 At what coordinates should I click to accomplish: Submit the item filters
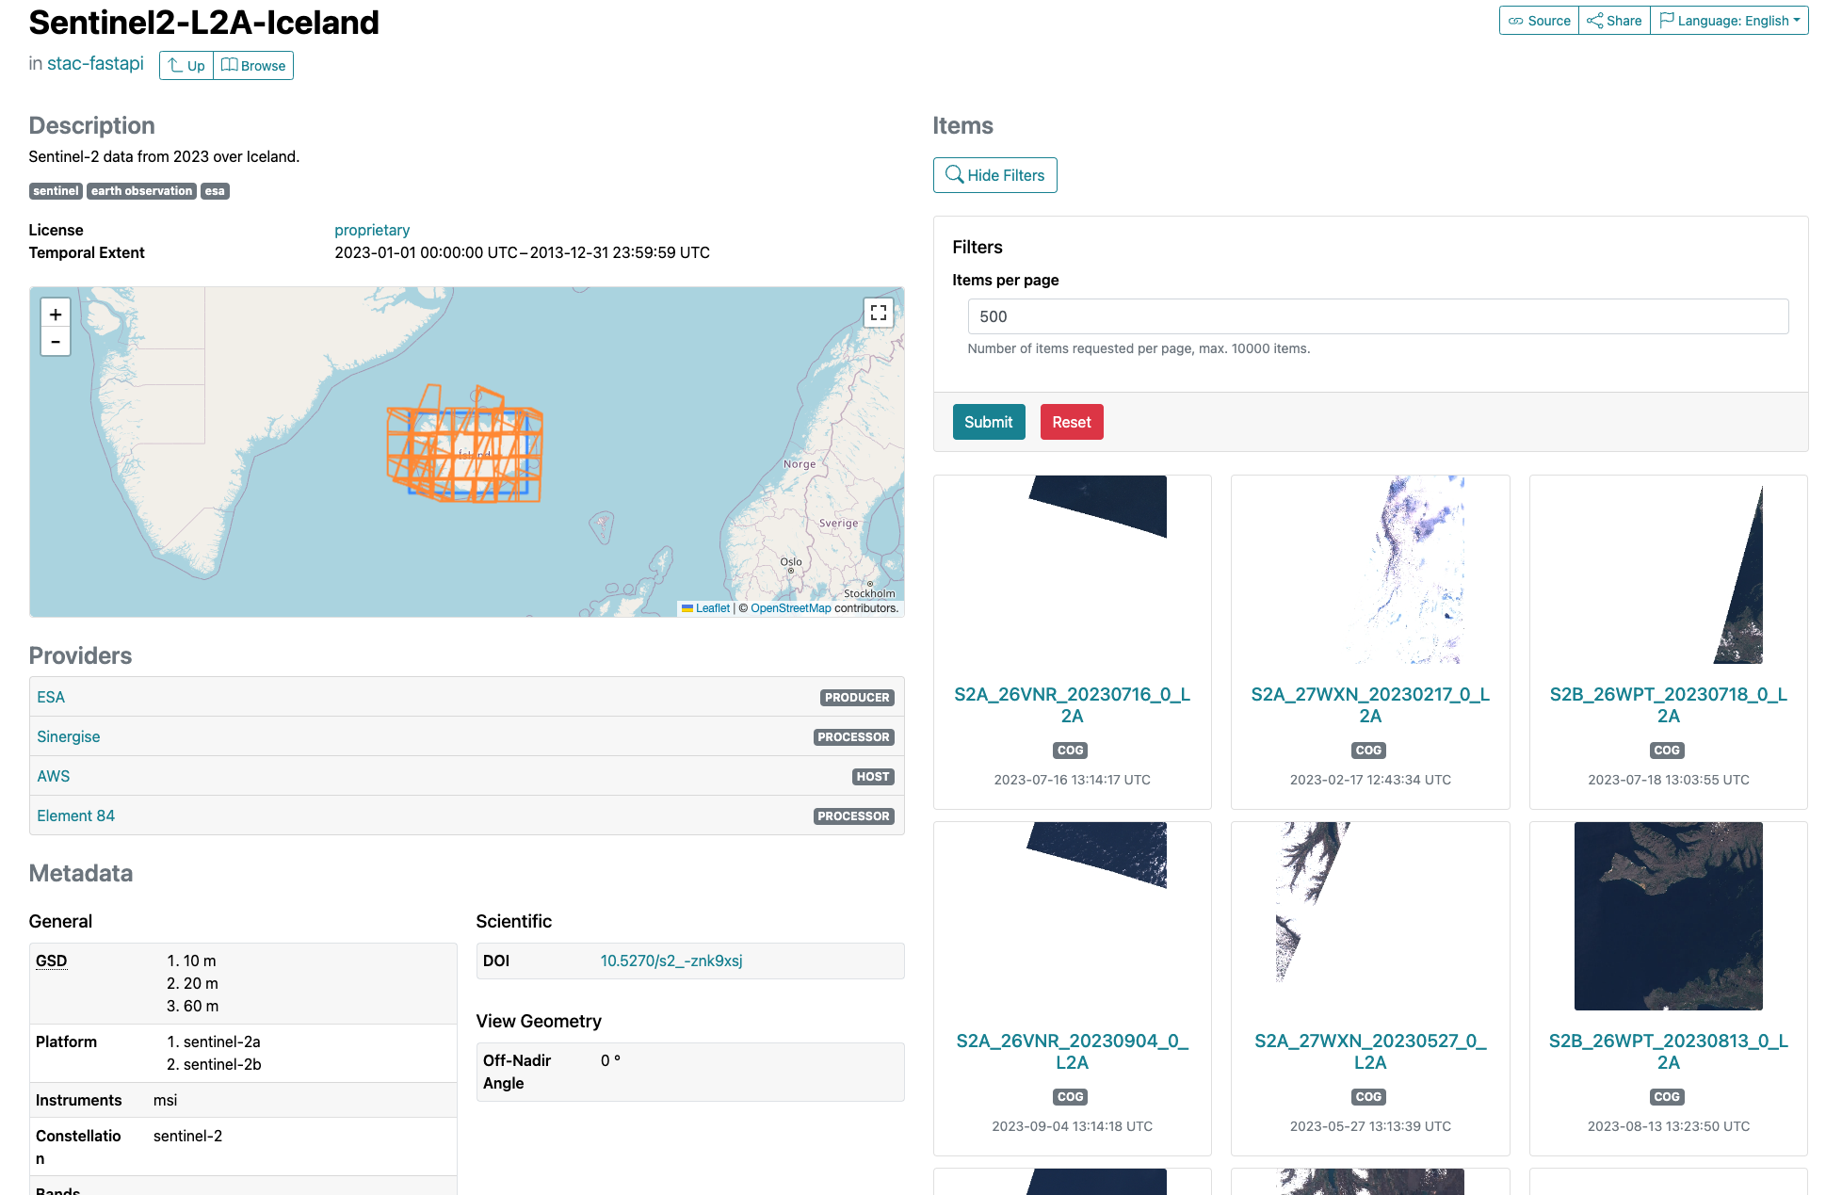pyautogui.click(x=989, y=422)
